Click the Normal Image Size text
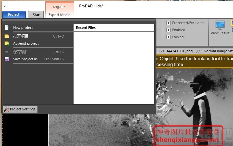The height and width of the screenshot is (146, 233). tap(218, 51)
